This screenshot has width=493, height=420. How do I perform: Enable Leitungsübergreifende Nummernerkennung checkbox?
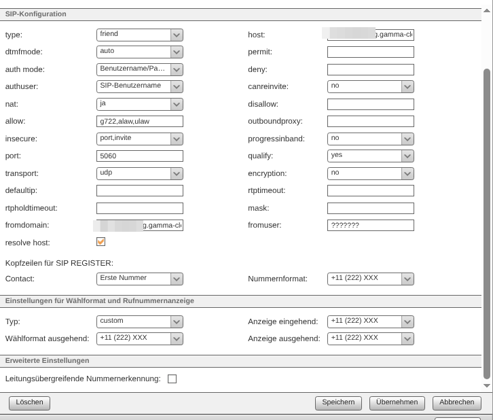click(172, 379)
